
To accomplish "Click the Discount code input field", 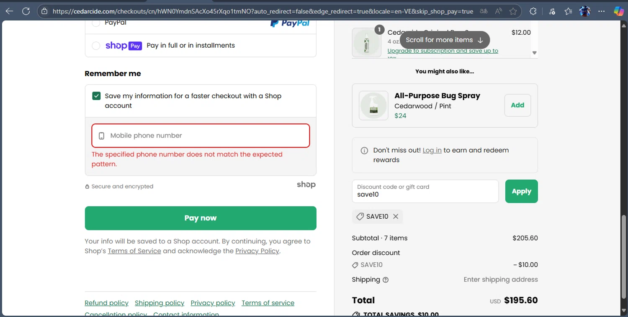I will (x=425, y=191).
